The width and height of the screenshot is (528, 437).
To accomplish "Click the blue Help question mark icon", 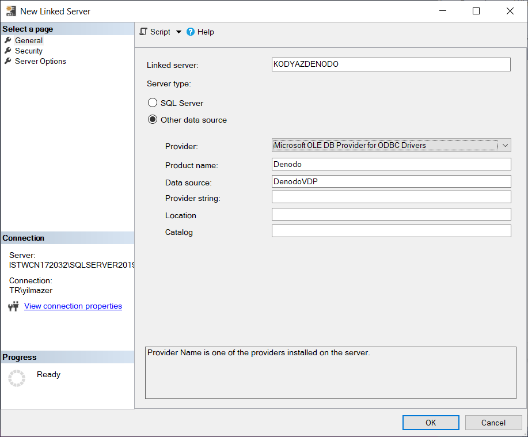I will [191, 32].
